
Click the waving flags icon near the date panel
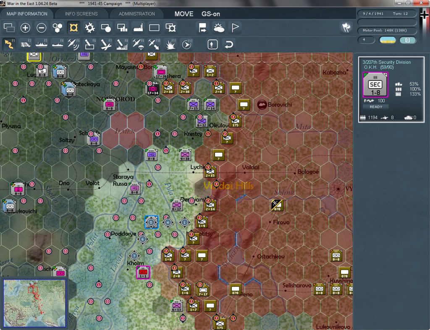click(346, 27)
